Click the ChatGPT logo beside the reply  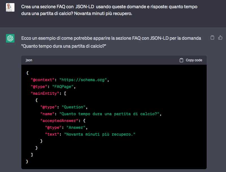10,38
